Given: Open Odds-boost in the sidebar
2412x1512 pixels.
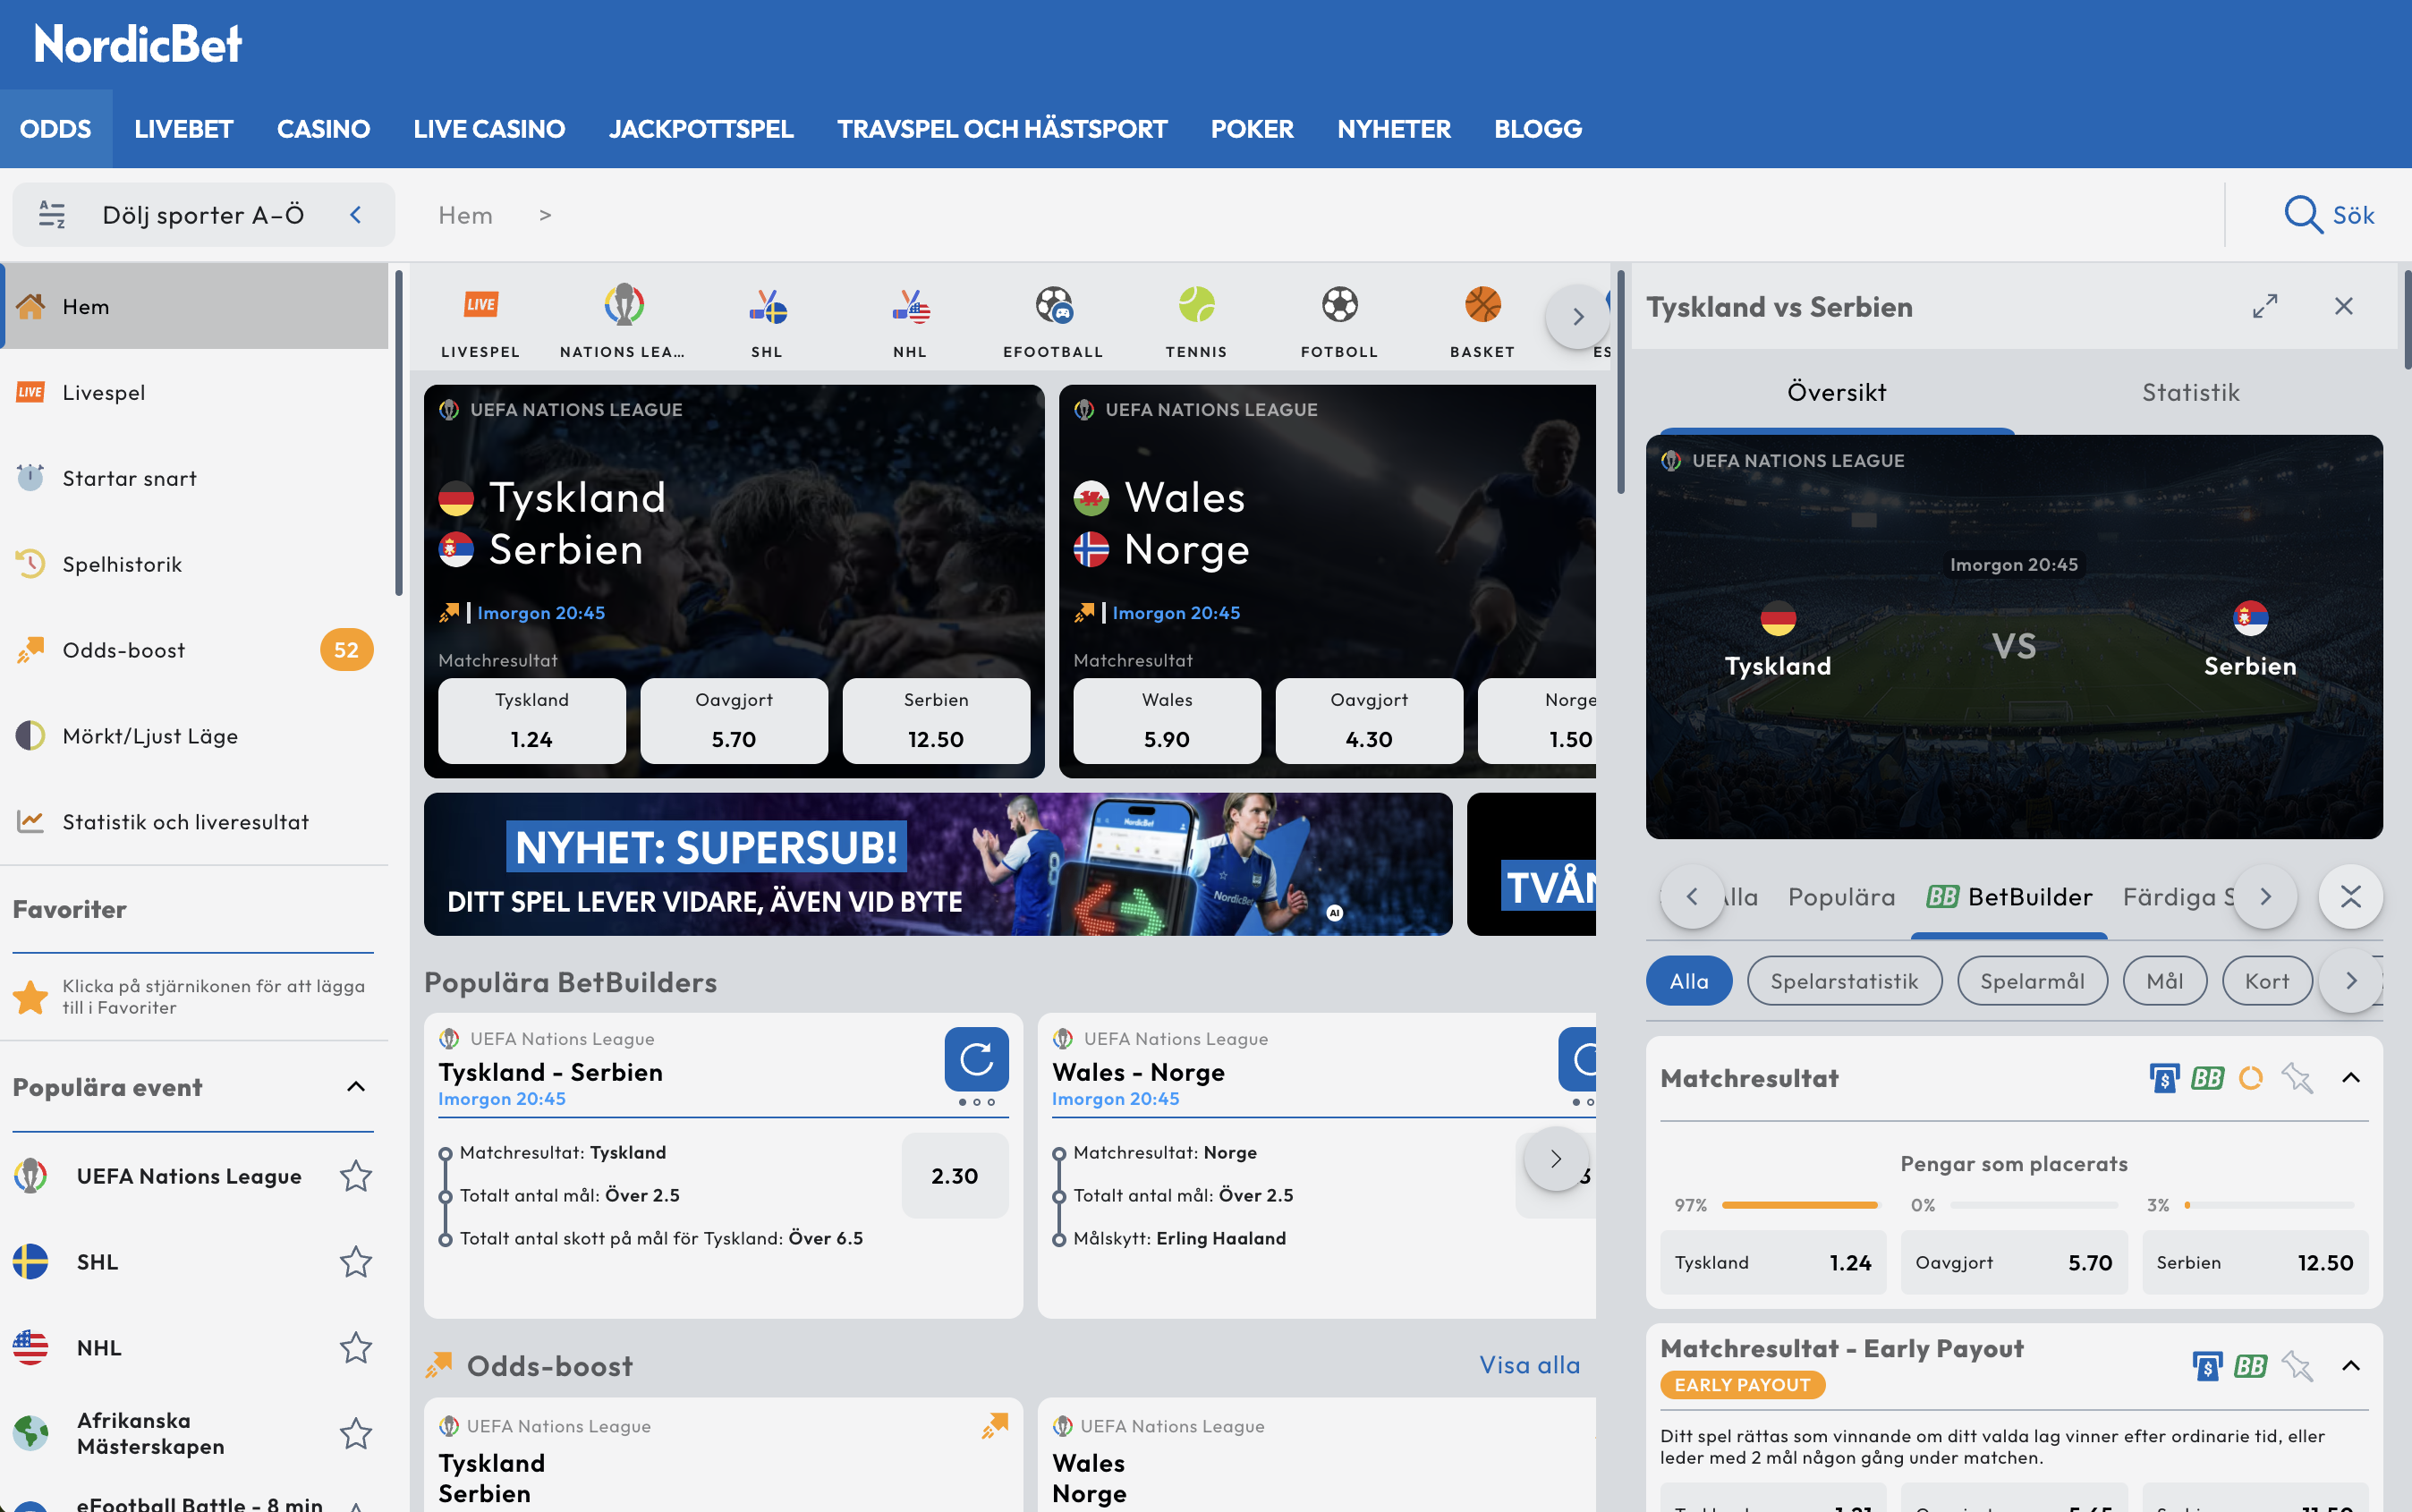Looking at the screenshot, I should click(194, 650).
